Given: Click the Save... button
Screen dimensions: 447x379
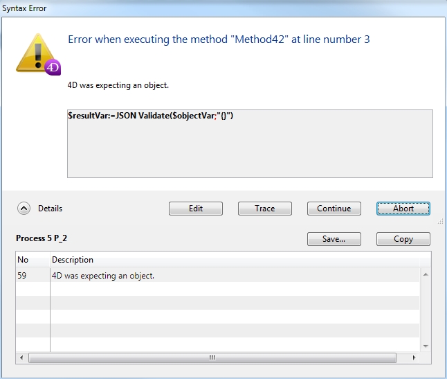Looking at the screenshot, I should click(x=334, y=239).
